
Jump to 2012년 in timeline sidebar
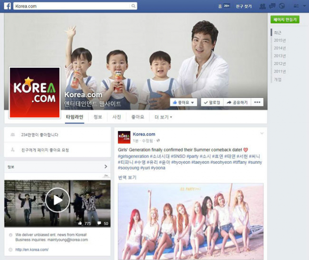[280, 63]
